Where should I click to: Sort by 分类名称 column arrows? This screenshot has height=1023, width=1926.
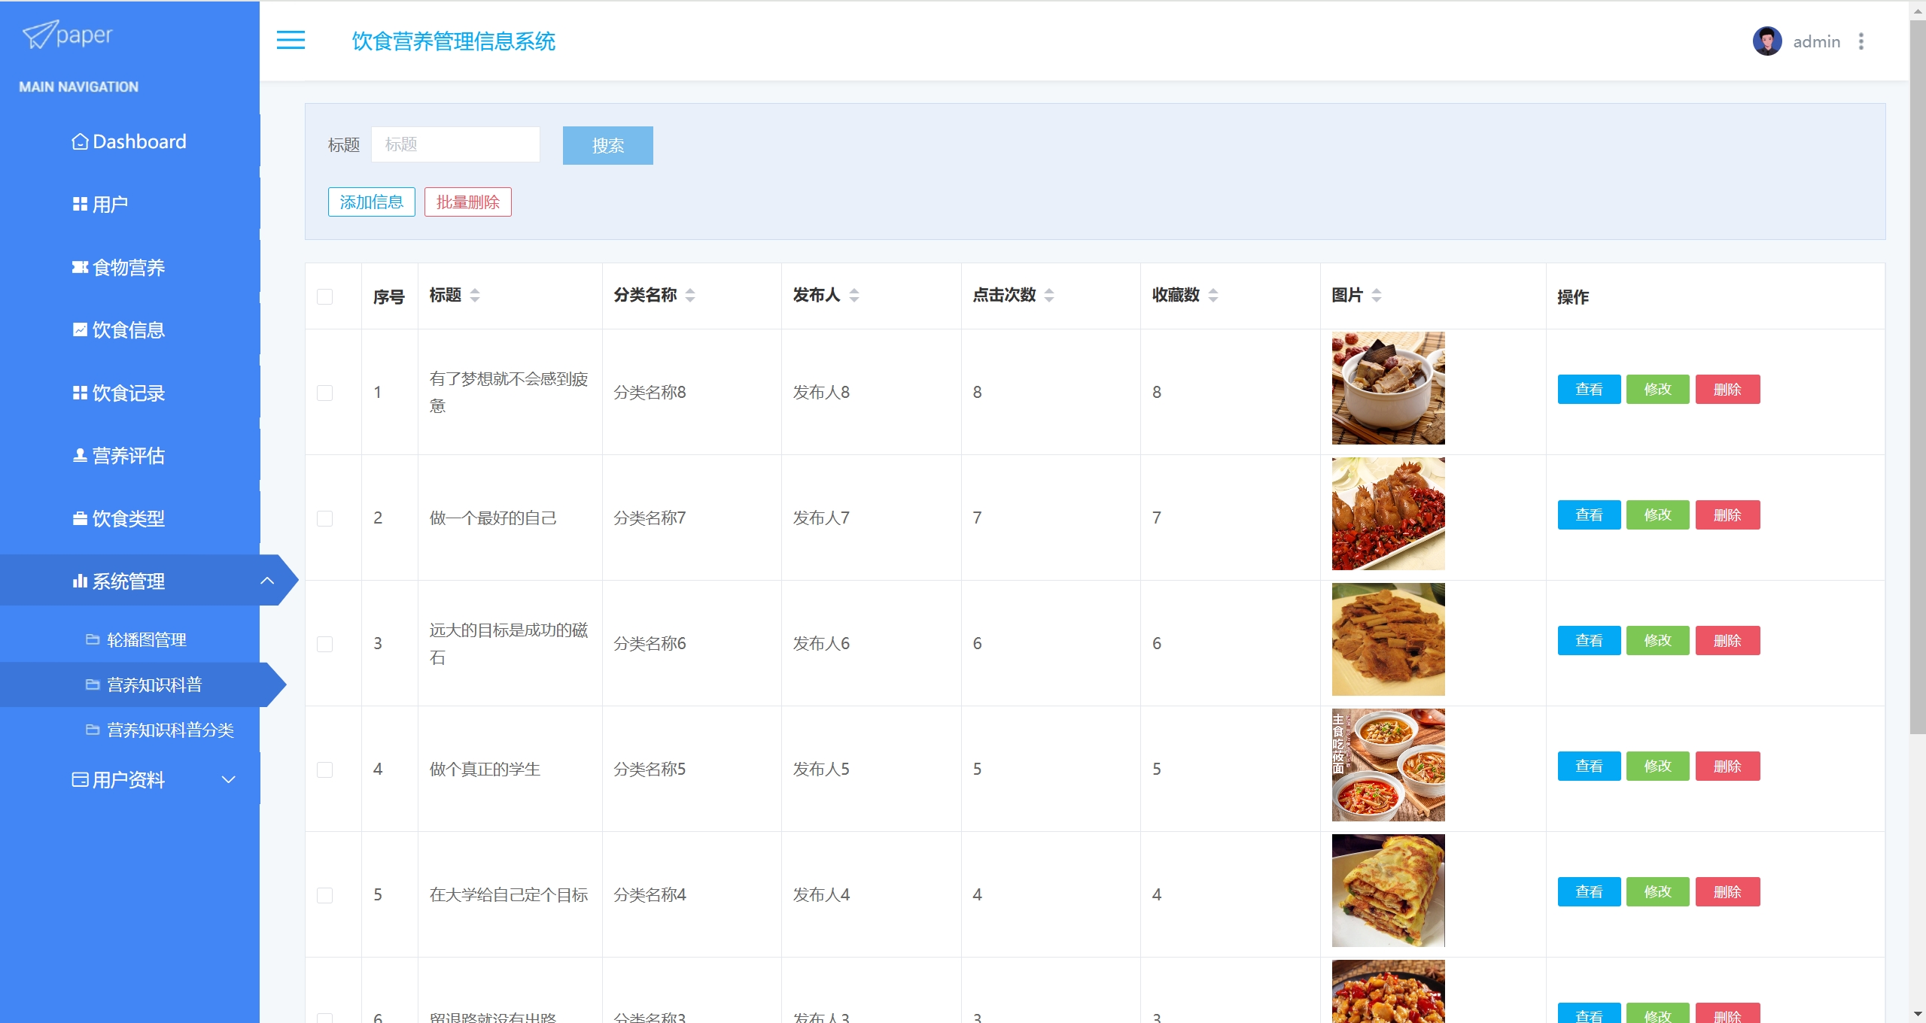[690, 296]
